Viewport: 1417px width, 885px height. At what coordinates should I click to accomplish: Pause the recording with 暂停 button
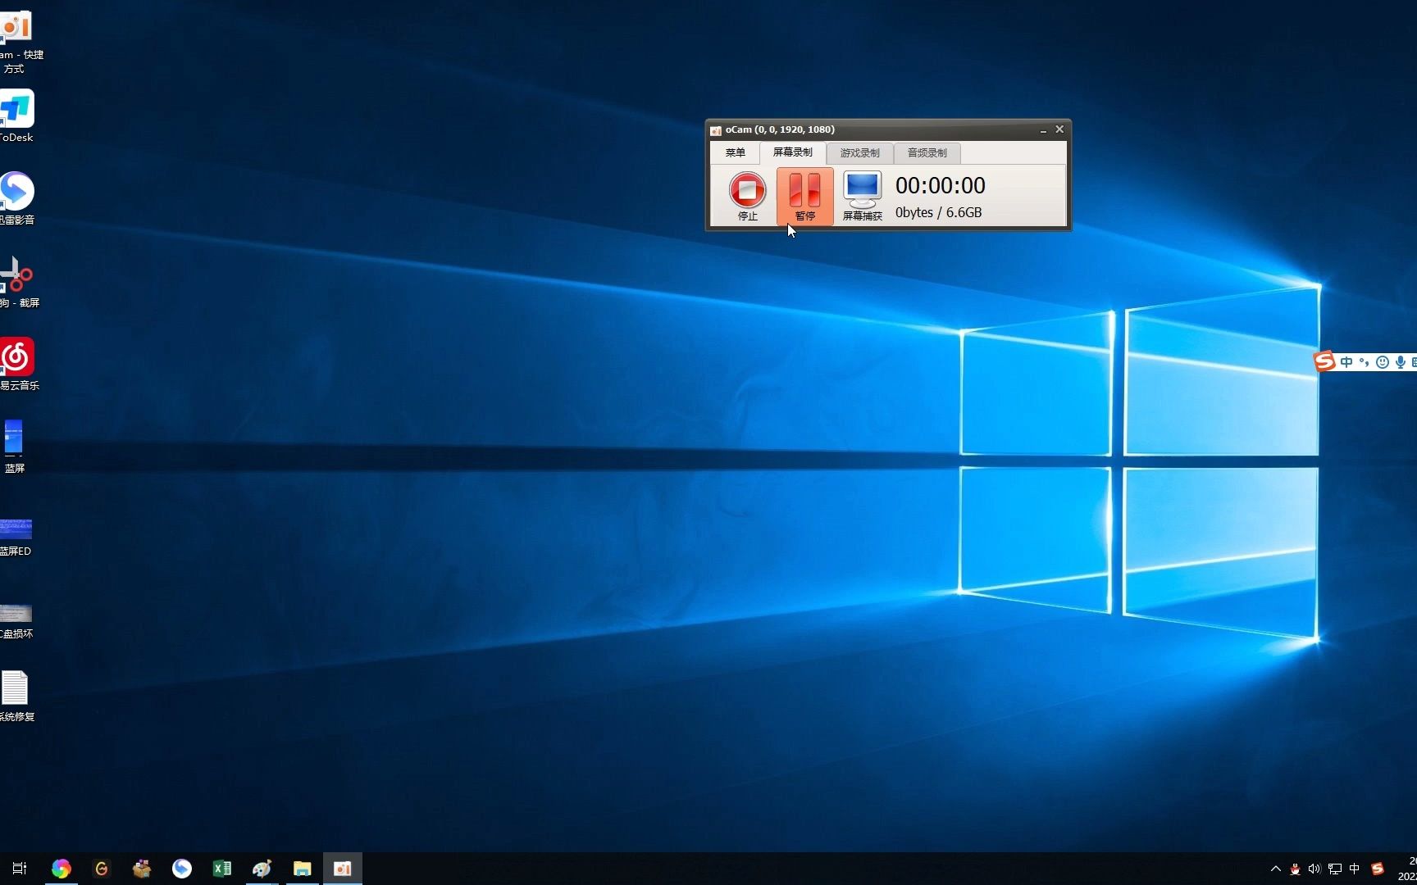coord(804,197)
